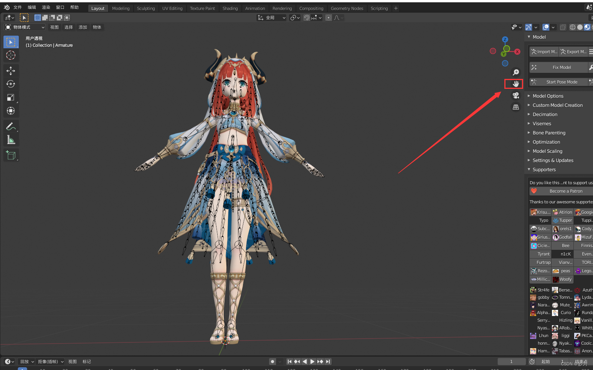Jump to the first frame

[x=290, y=362]
